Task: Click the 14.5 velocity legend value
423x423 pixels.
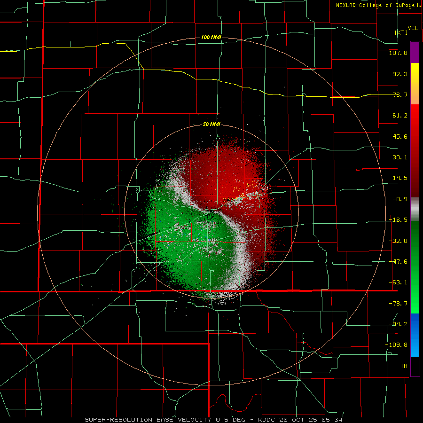Action: [400, 178]
